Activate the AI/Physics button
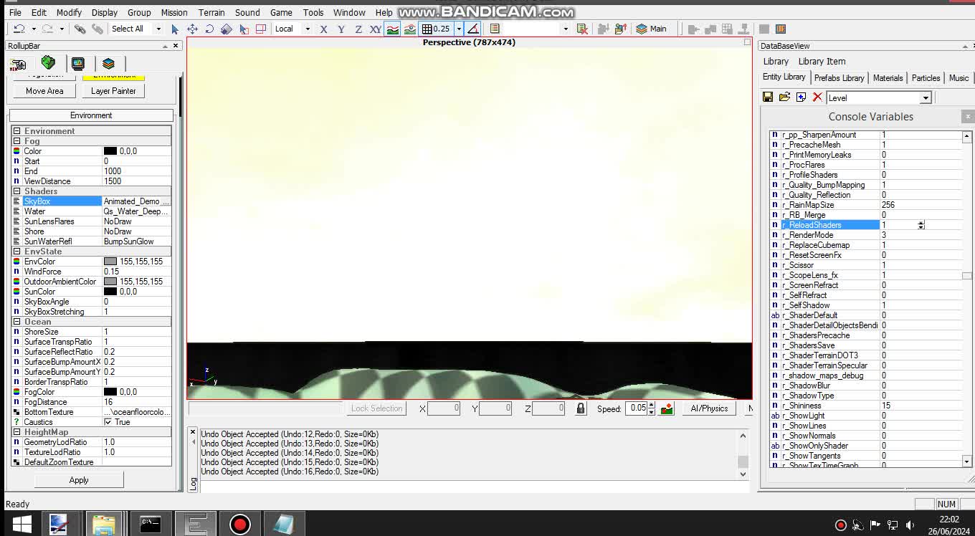Viewport: 975px width, 536px height. 709,408
